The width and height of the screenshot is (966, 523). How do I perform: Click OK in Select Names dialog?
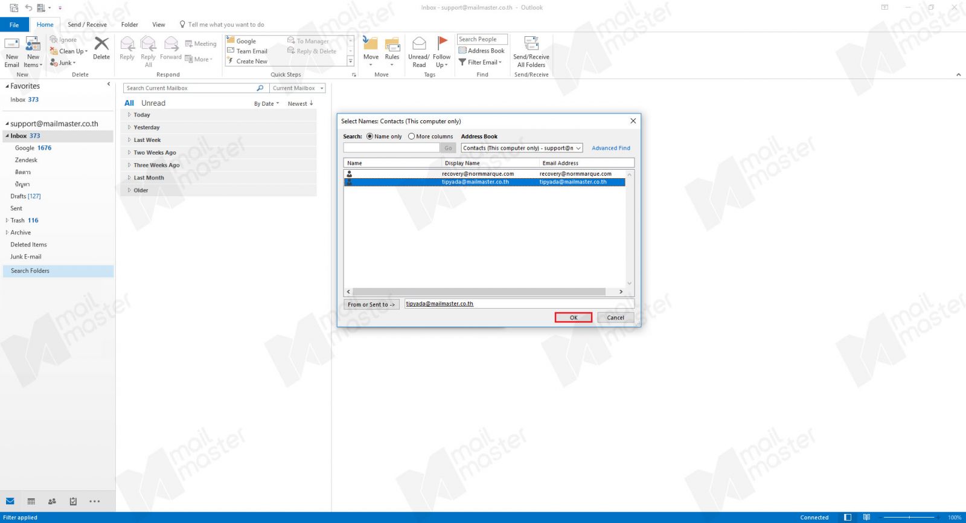pos(574,318)
